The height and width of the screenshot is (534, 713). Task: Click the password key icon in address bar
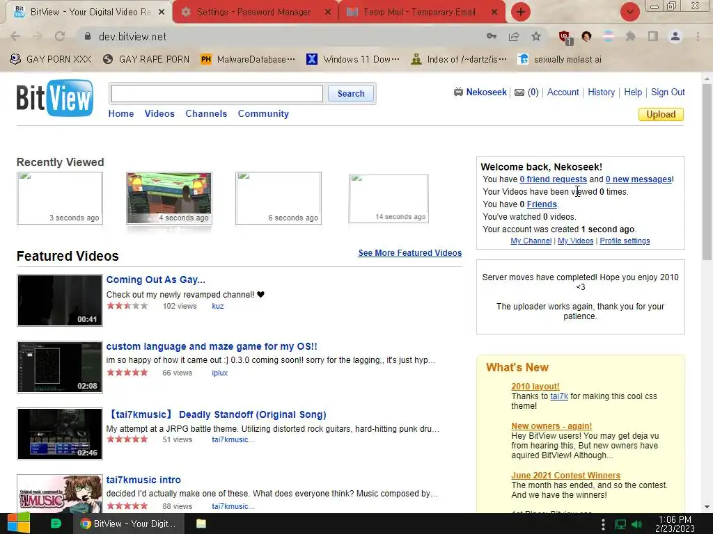tap(492, 36)
